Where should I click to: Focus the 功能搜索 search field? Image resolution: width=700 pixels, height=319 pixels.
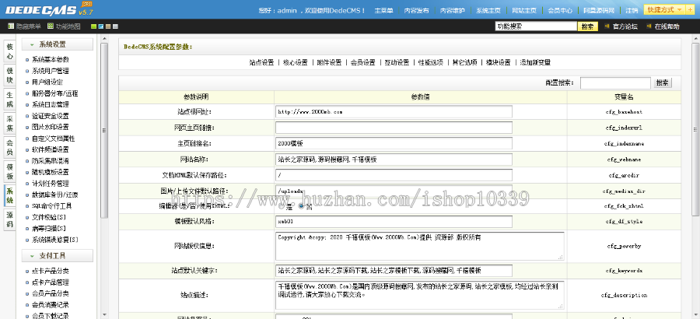536,26
